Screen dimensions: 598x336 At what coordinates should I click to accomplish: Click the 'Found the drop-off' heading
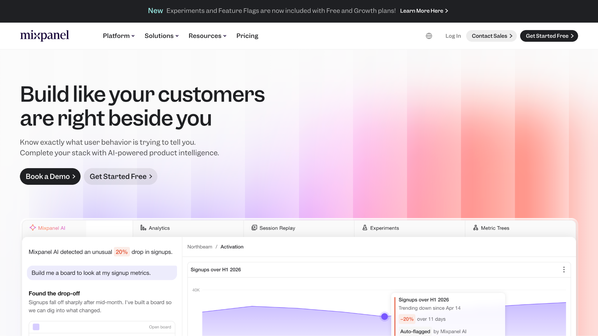pyautogui.click(x=54, y=293)
